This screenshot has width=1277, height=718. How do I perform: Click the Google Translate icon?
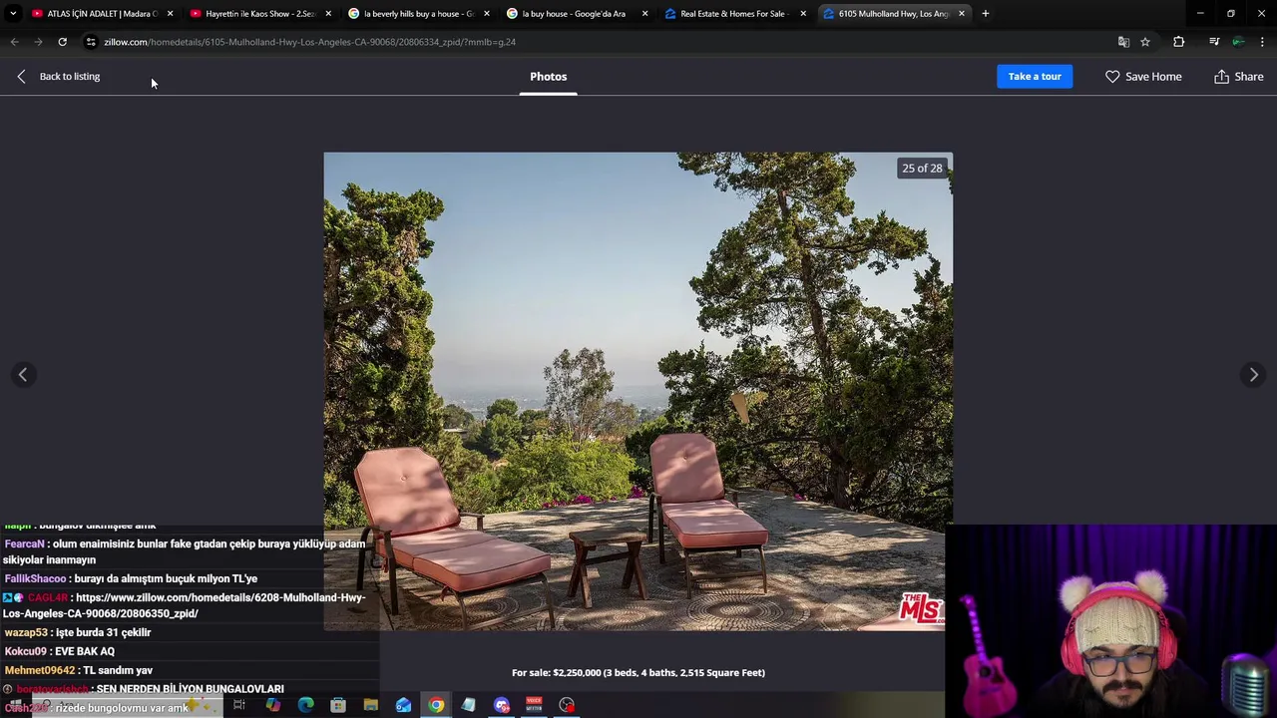[x=1123, y=42]
